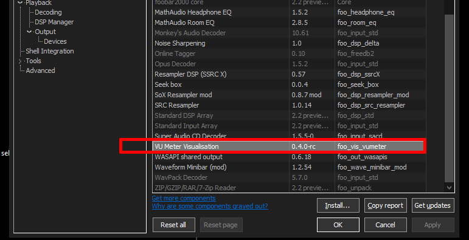Open the Shell Integration page
The height and width of the screenshot is (240, 469).
click(x=50, y=51)
